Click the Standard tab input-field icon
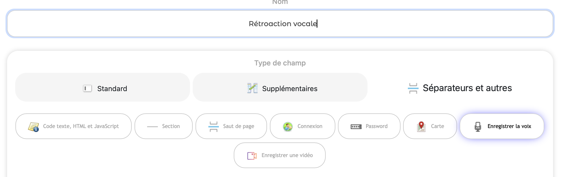The height and width of the screenshot is (177, 567). pyautogui.click(x=87, y=88)
